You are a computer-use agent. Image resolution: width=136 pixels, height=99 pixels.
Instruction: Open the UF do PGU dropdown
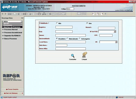115,32
